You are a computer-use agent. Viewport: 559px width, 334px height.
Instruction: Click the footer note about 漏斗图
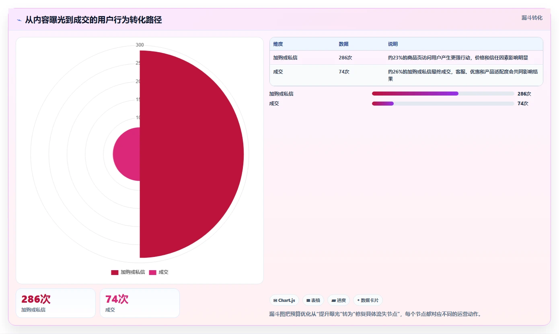tap(375, 314)
